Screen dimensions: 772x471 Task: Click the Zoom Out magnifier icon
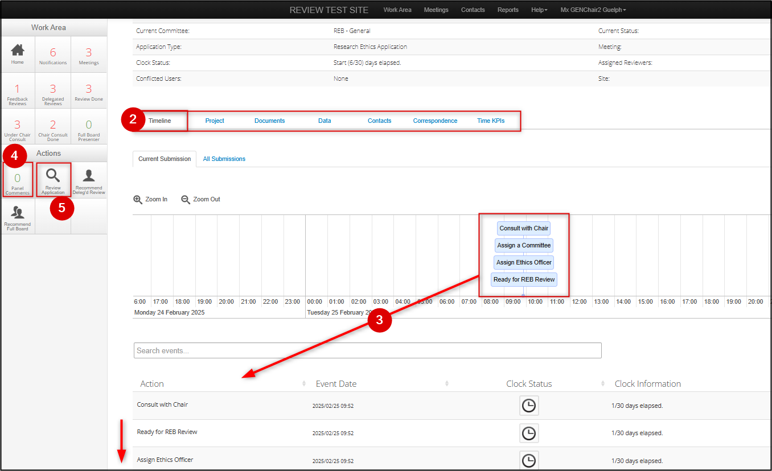[x=186, y=200]
